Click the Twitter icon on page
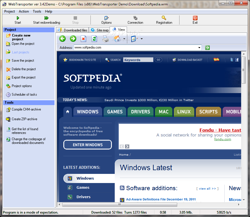Viewport: 250px width, 217px height. 232,60
